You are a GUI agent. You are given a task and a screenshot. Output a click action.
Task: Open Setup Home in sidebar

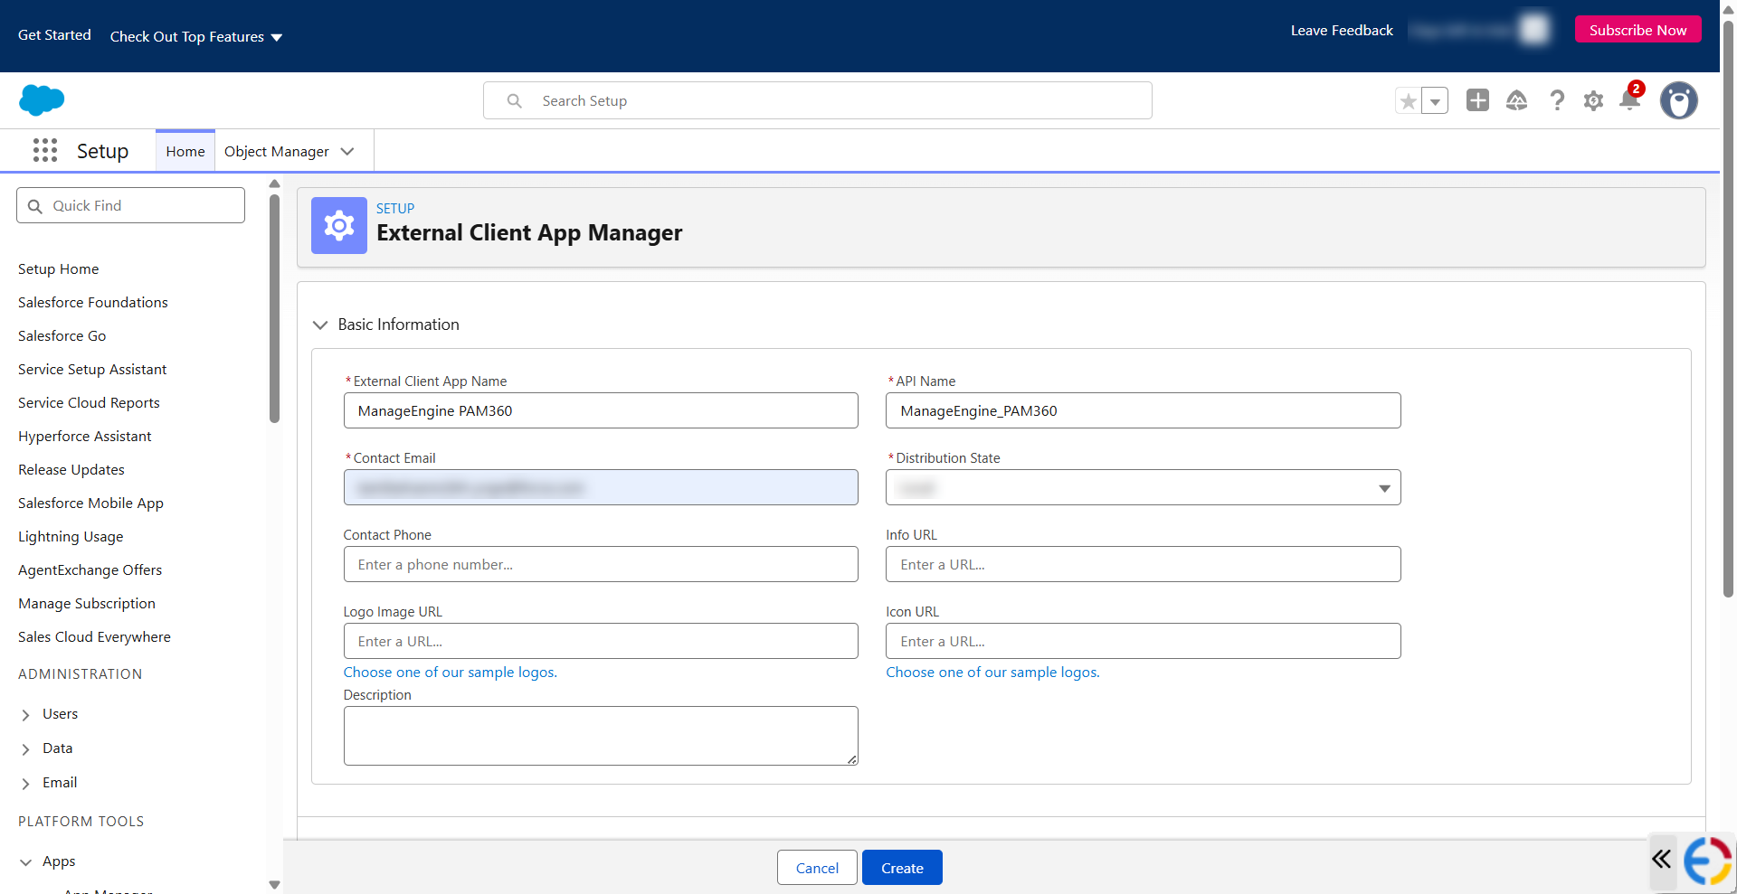pyautogui.click(x=59, y=269)
